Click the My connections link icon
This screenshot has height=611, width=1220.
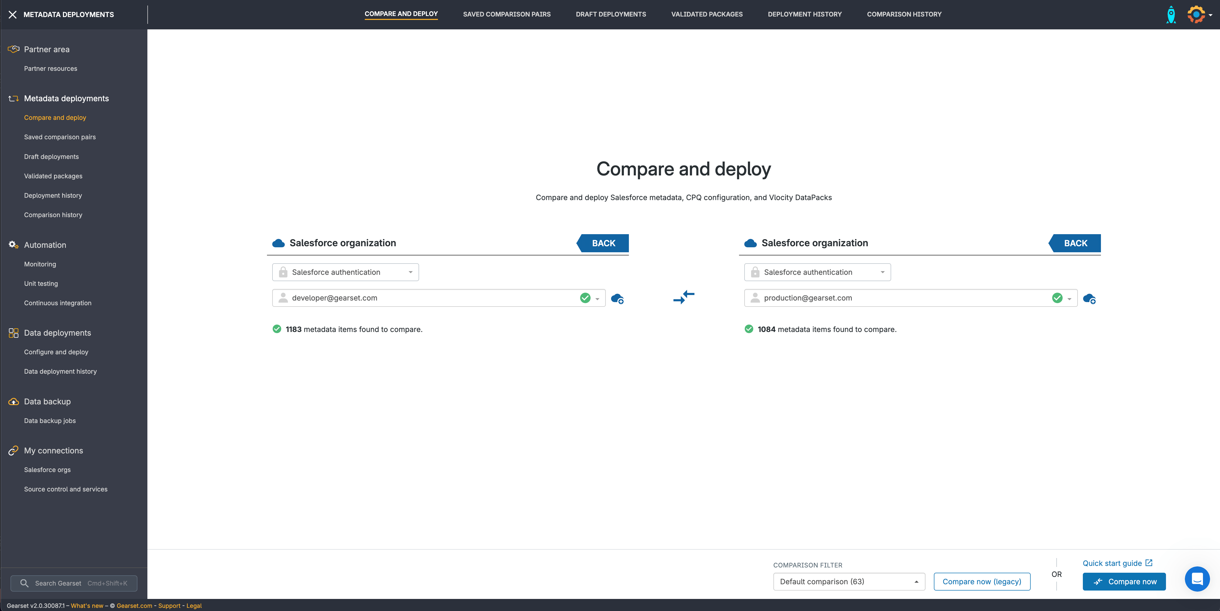[x=13, y=451]
